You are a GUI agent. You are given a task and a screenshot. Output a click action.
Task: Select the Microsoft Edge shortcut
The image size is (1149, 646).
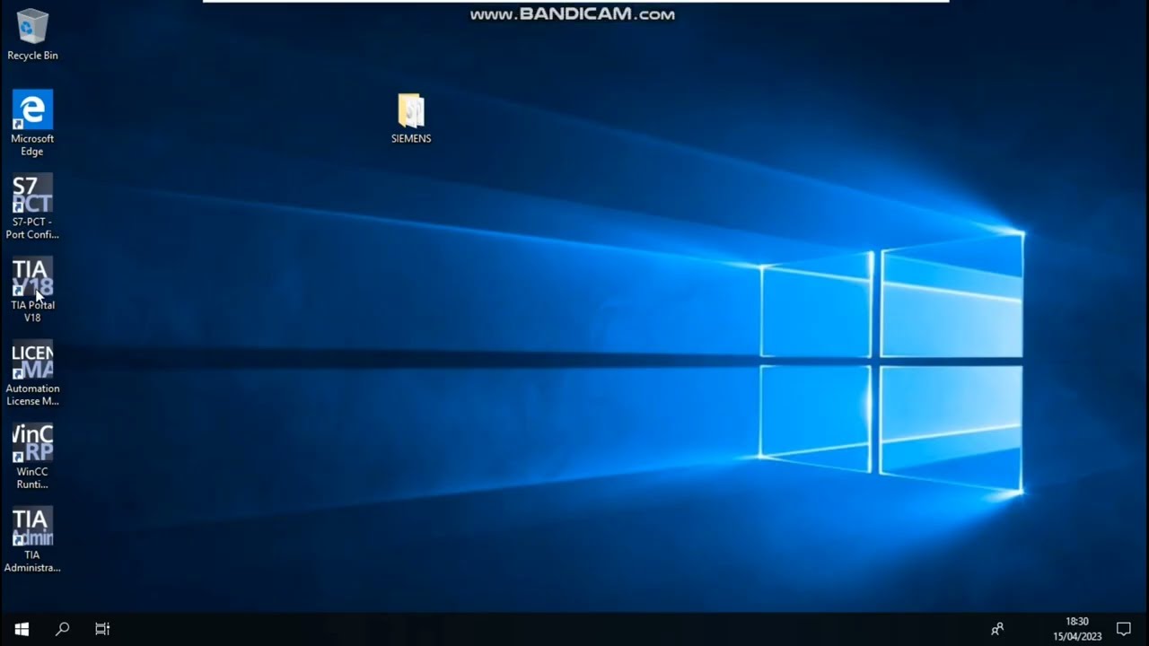point(32,122)
